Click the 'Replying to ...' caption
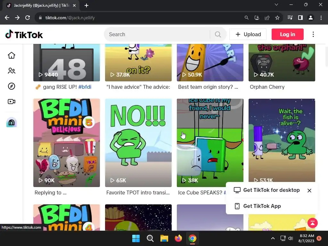Image resolution: width=328 pixels, height=246 pixels. (x=50, y=193)
